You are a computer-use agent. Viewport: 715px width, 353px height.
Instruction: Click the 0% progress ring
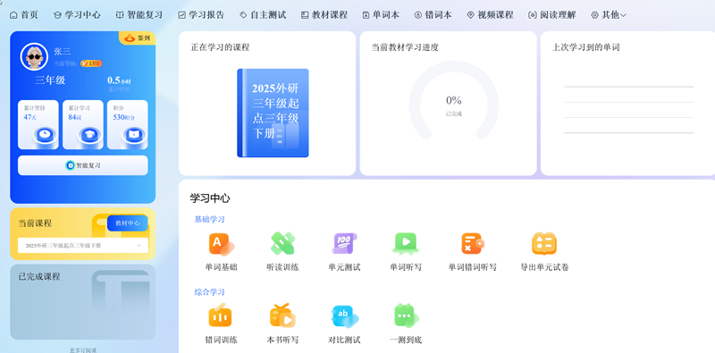[454, 100]
